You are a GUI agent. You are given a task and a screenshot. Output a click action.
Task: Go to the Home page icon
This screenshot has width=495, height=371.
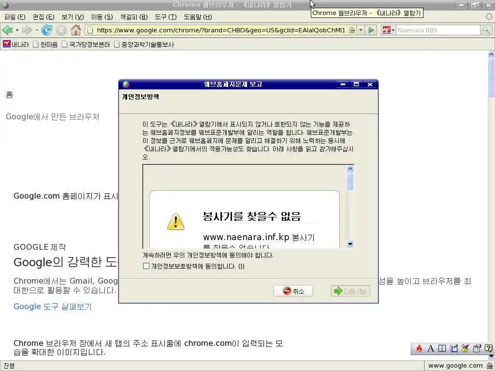pos(76,30)
